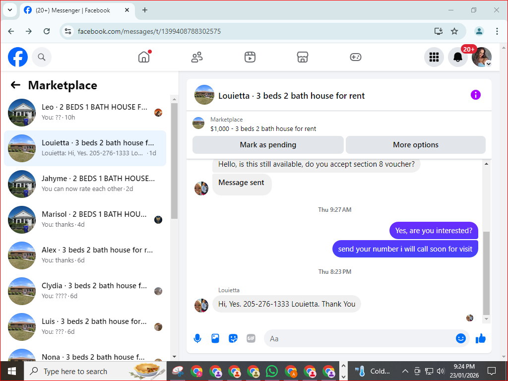Image resolution: width=508 pixels, height=381 pixels.
Task: Click the Louietta chat header house thumbnail
Action: [x=204, y=95]
